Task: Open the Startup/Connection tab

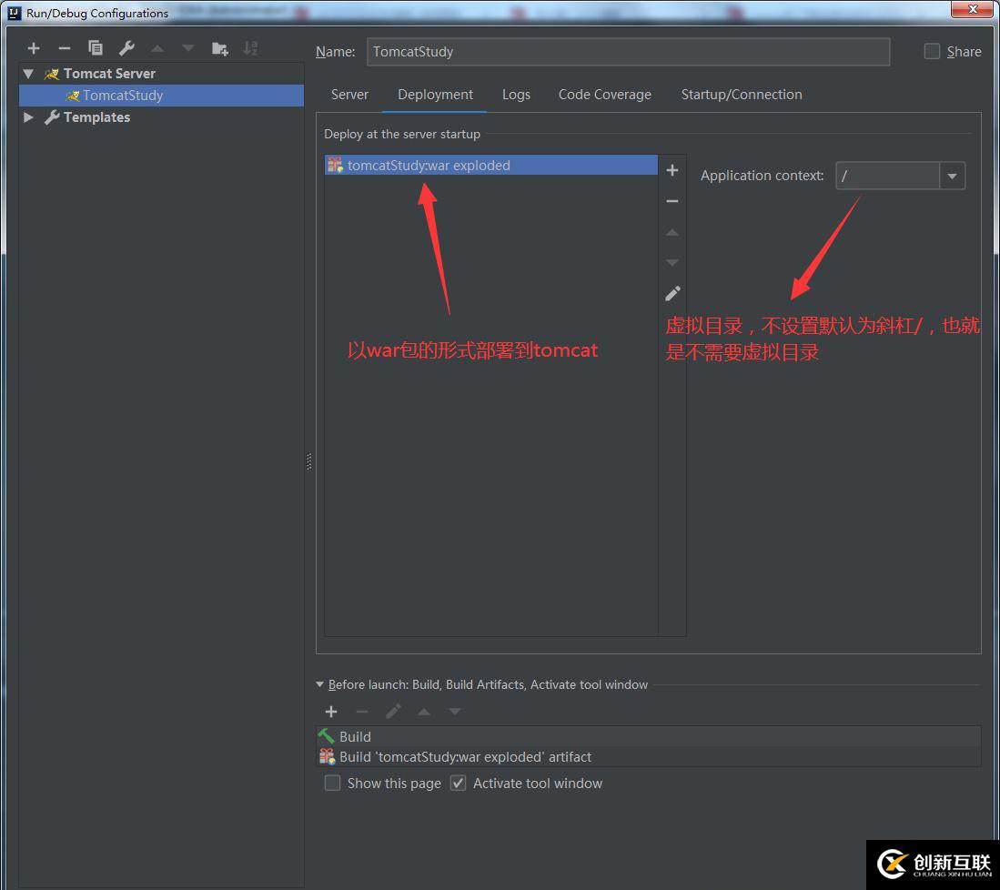Action: pos(741,95)
